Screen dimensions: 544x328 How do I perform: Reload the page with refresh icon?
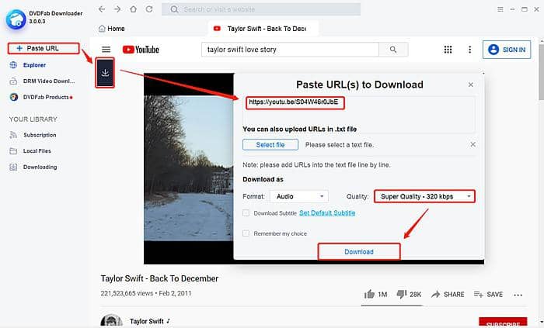[149, 9]
